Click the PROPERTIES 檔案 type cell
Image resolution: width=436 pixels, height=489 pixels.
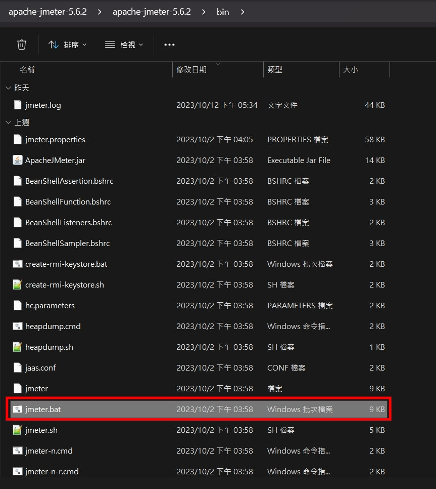[298, 139]
